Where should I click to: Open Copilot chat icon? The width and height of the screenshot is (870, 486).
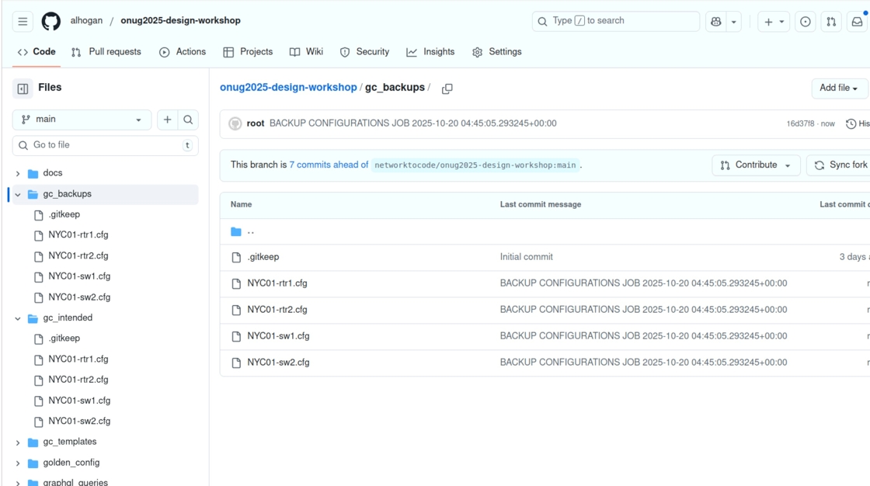pyautogui.click(x=715, y=22)
